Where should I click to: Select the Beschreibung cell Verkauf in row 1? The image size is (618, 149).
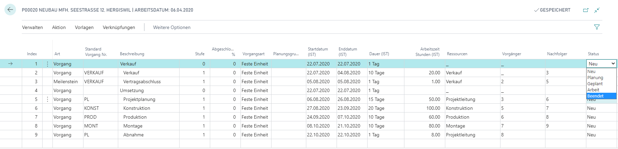149,64
